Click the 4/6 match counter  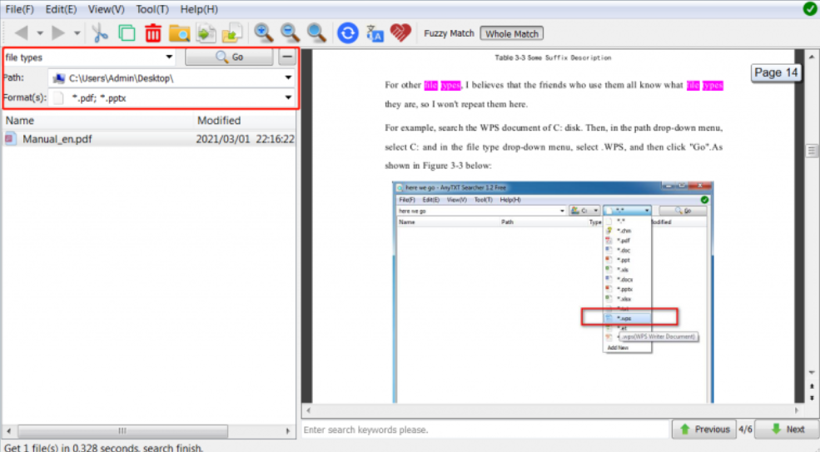(745, 429)
